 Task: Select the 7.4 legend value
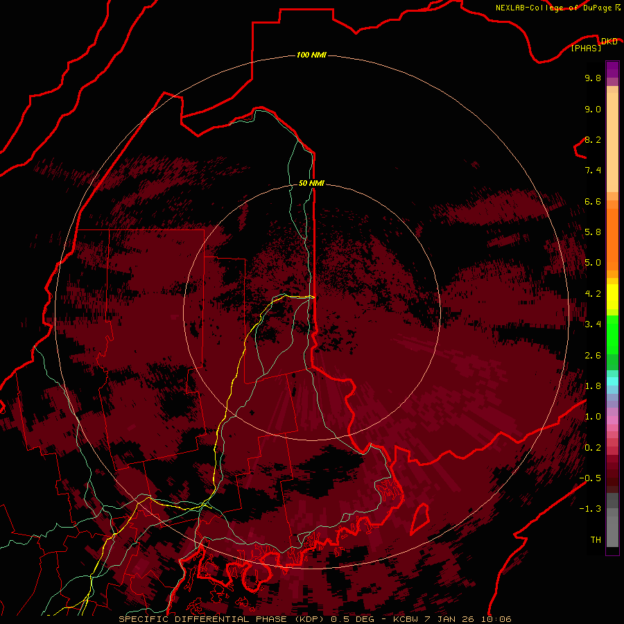(x=593, y=171)
